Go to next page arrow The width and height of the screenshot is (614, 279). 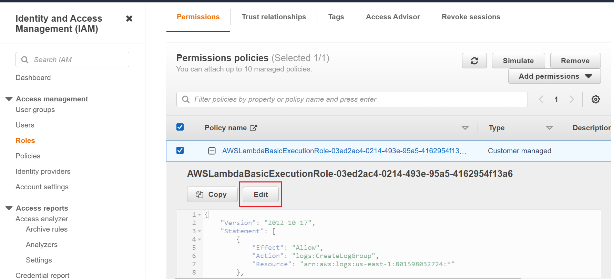[x=572, y=99]
